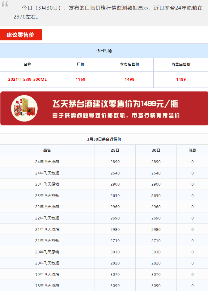Click 30日 price 2820 for 20年飞天散瓶
Screen dimensions: 208x291
point(156,263)
